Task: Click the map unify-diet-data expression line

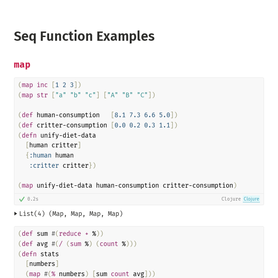Action: 127,185
